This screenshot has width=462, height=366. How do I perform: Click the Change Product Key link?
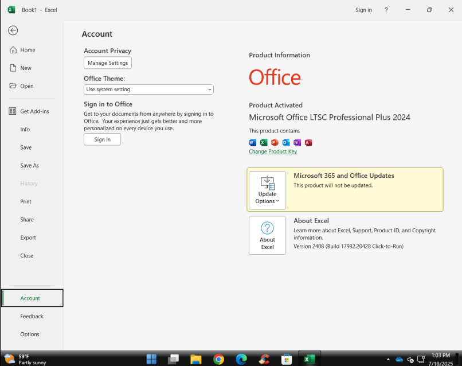pyautogui.click(x=273, y=151)
